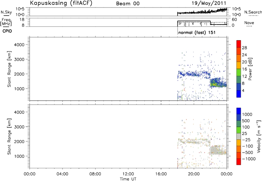Click the '16' Power colorbar tick label
Viewport: 262px width, 181px height.
(244, 69)
